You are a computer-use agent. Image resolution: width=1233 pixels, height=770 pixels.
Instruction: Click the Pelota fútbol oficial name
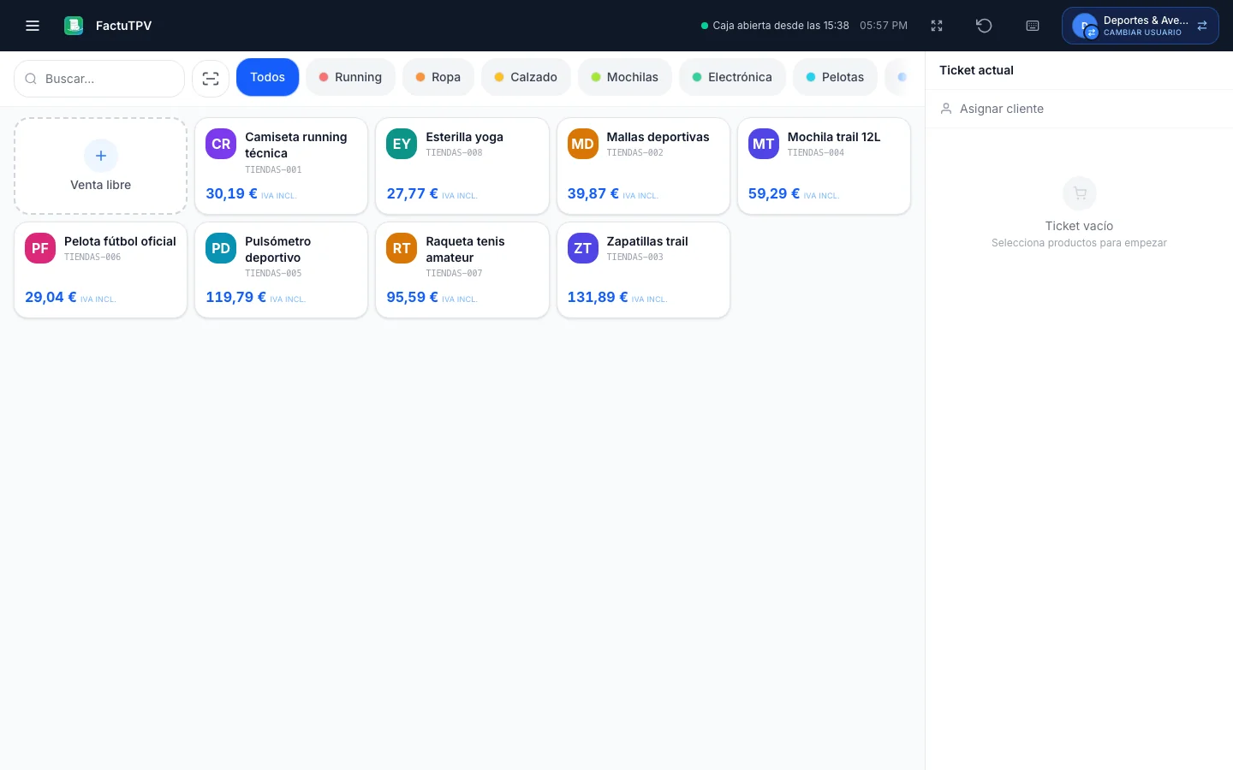[120, 241]
